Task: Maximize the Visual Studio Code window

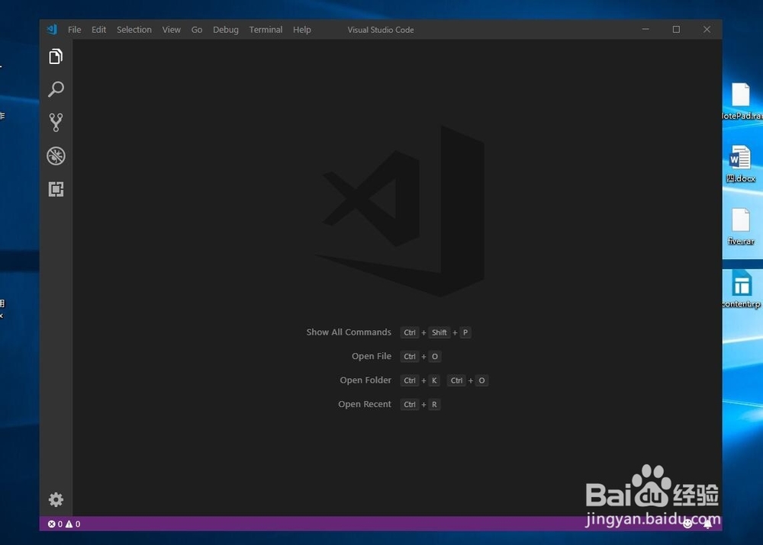Action: coord(676,29)
